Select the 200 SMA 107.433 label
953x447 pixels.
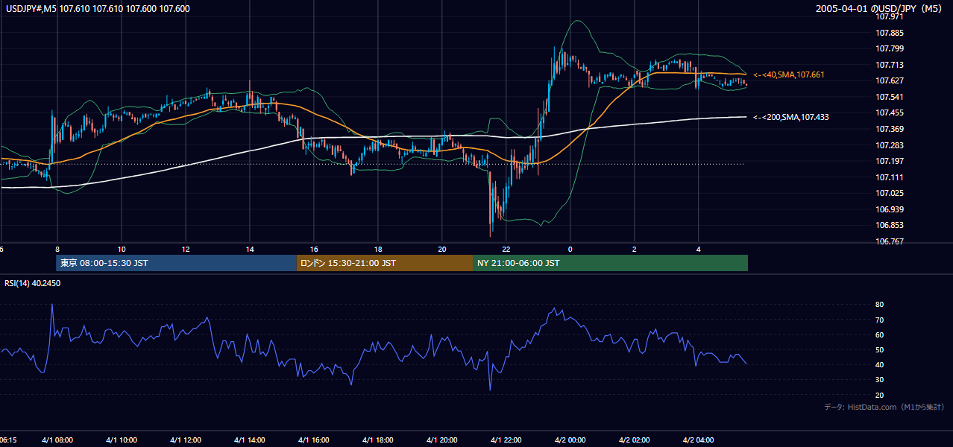pyautogui.click(x=791, y=117)
